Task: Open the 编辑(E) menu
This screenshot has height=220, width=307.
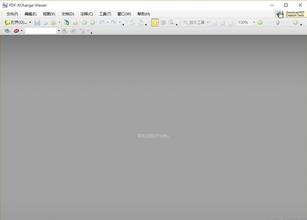Action: (x=30, y=14)
